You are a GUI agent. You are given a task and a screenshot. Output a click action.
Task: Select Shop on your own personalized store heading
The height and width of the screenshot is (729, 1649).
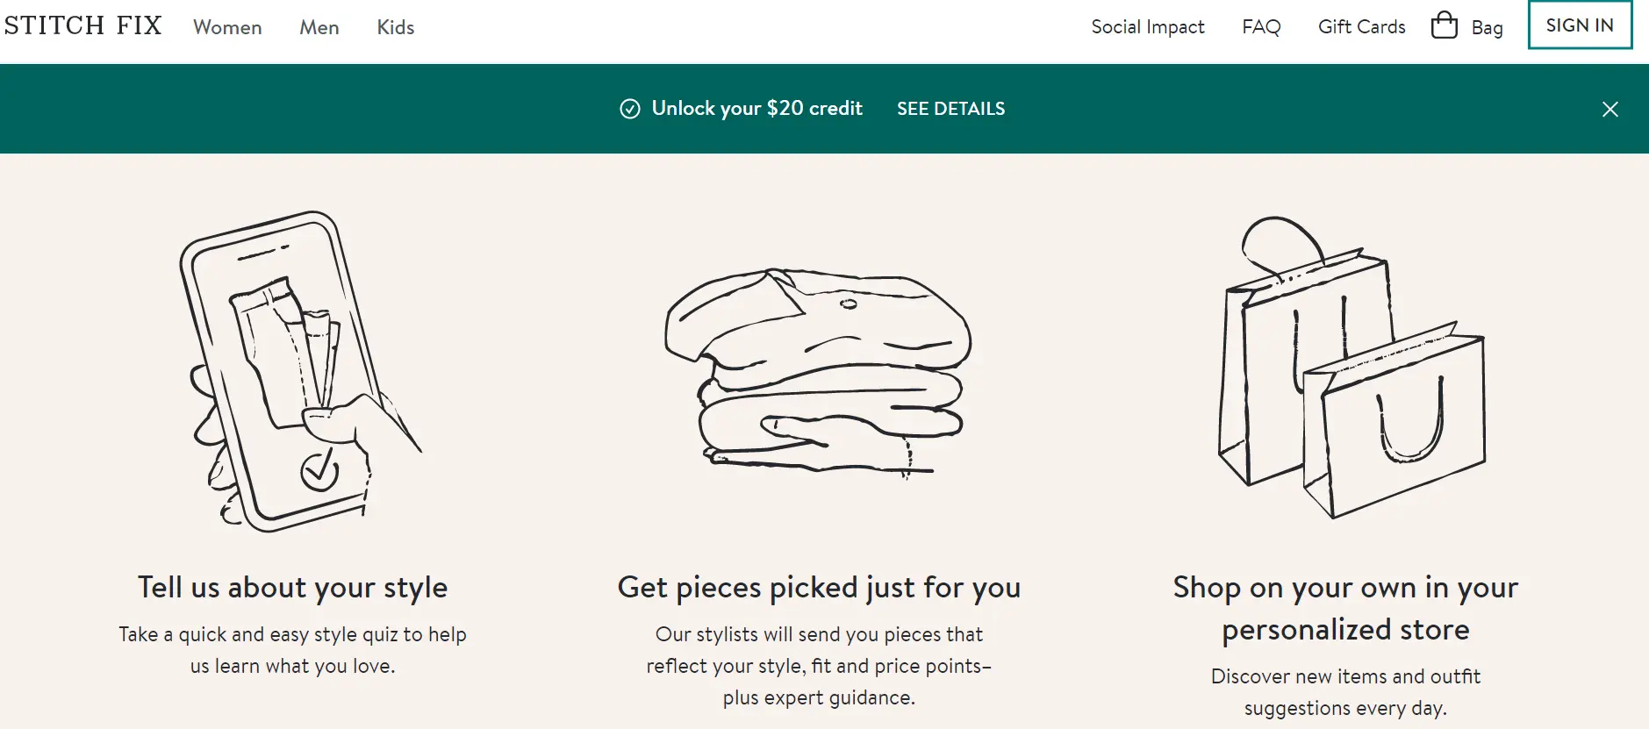1345,609
